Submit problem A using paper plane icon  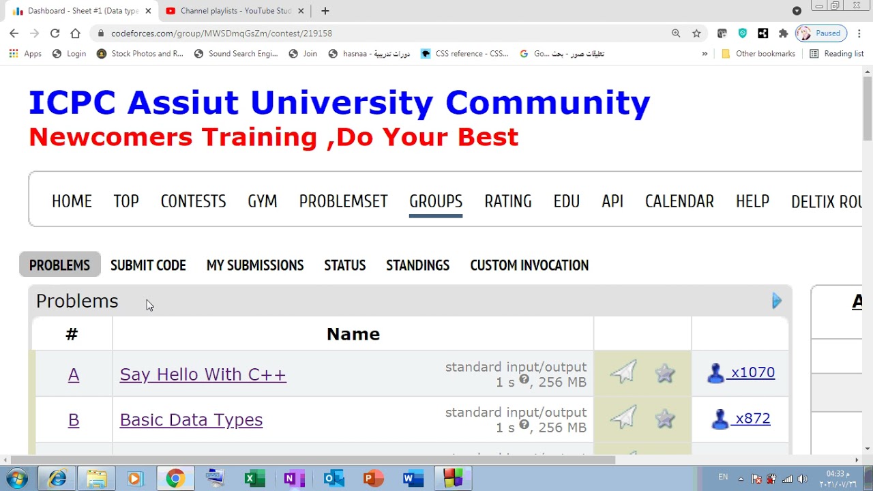[x=623, y=372]
